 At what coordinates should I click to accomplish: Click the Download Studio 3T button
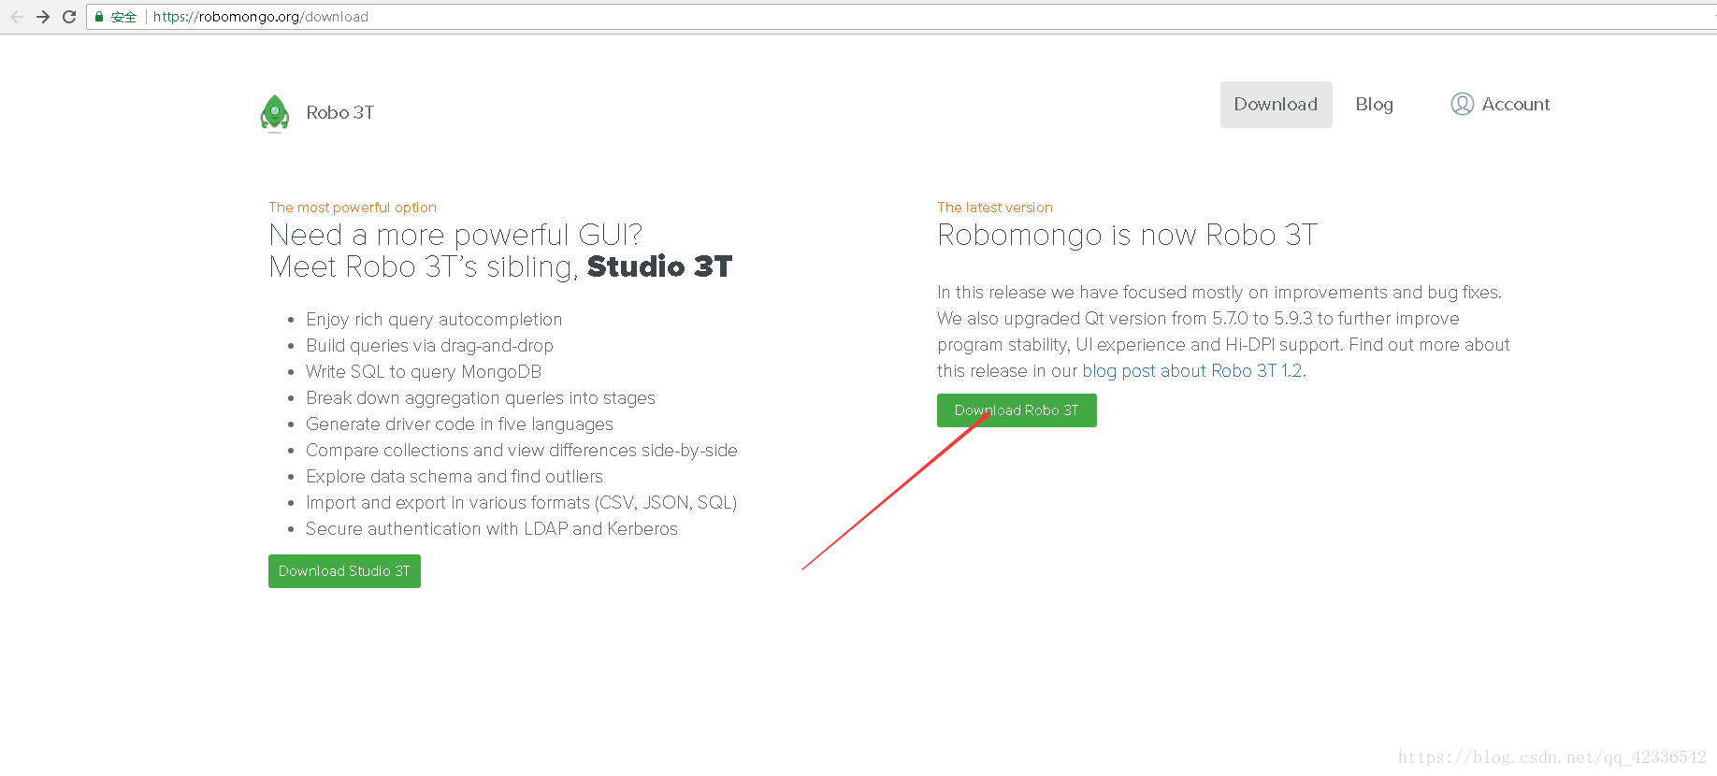click(x=344, y=571)
